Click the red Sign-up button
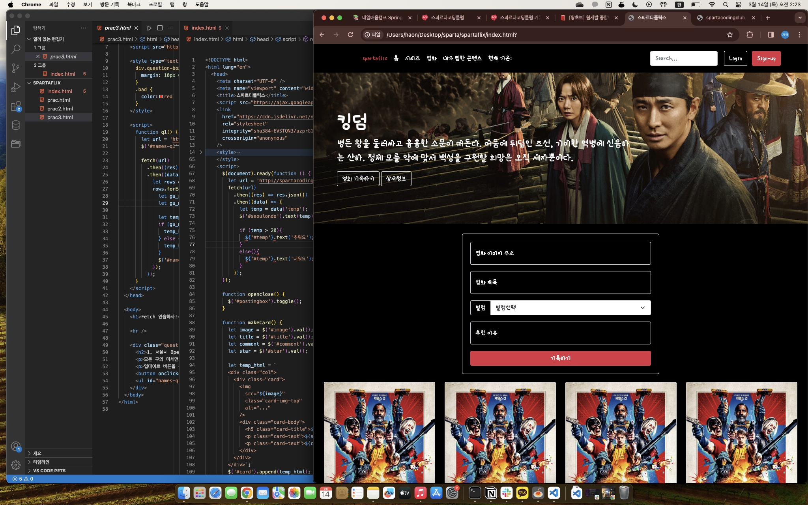Image resolution: width=808 pixels, height=505 pixels. (x=766, y=58)
